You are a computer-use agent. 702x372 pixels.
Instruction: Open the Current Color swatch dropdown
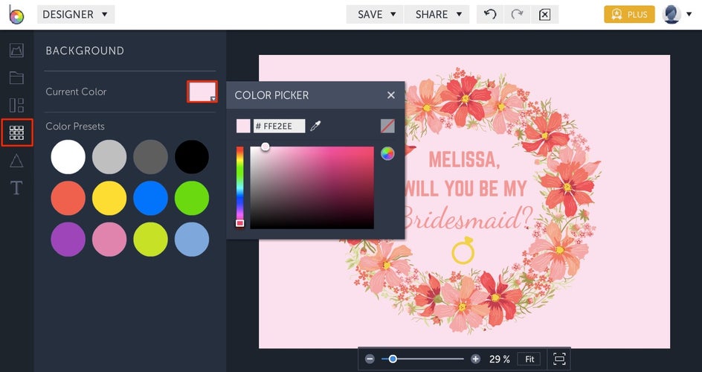pyautogui.click(x=202, y=92)
